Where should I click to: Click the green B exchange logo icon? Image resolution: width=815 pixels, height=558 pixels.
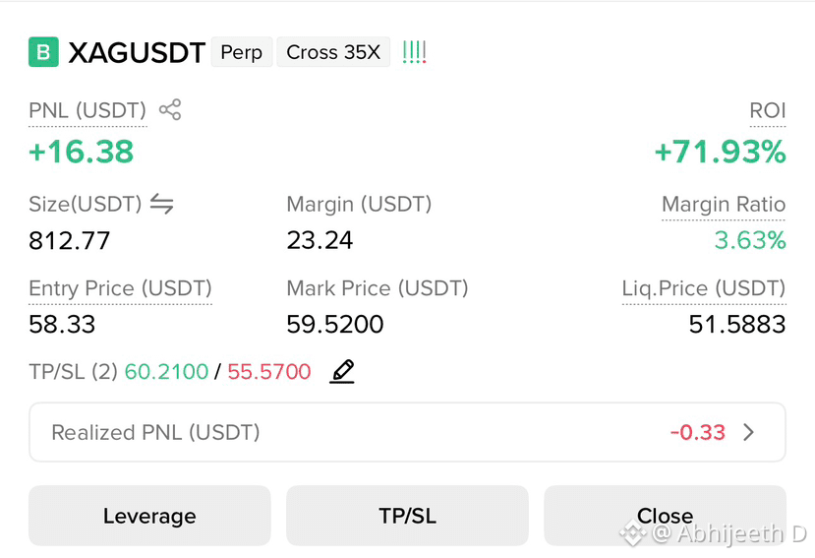click(43, 52)
